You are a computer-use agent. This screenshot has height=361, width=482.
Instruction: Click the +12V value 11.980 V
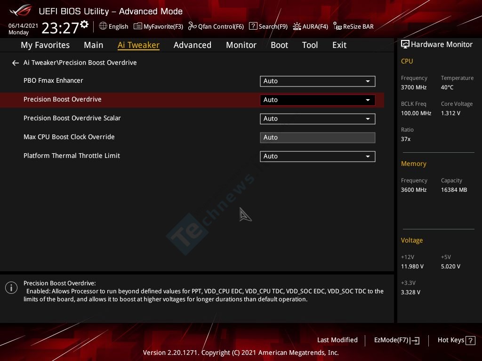(x=412, y=267)
